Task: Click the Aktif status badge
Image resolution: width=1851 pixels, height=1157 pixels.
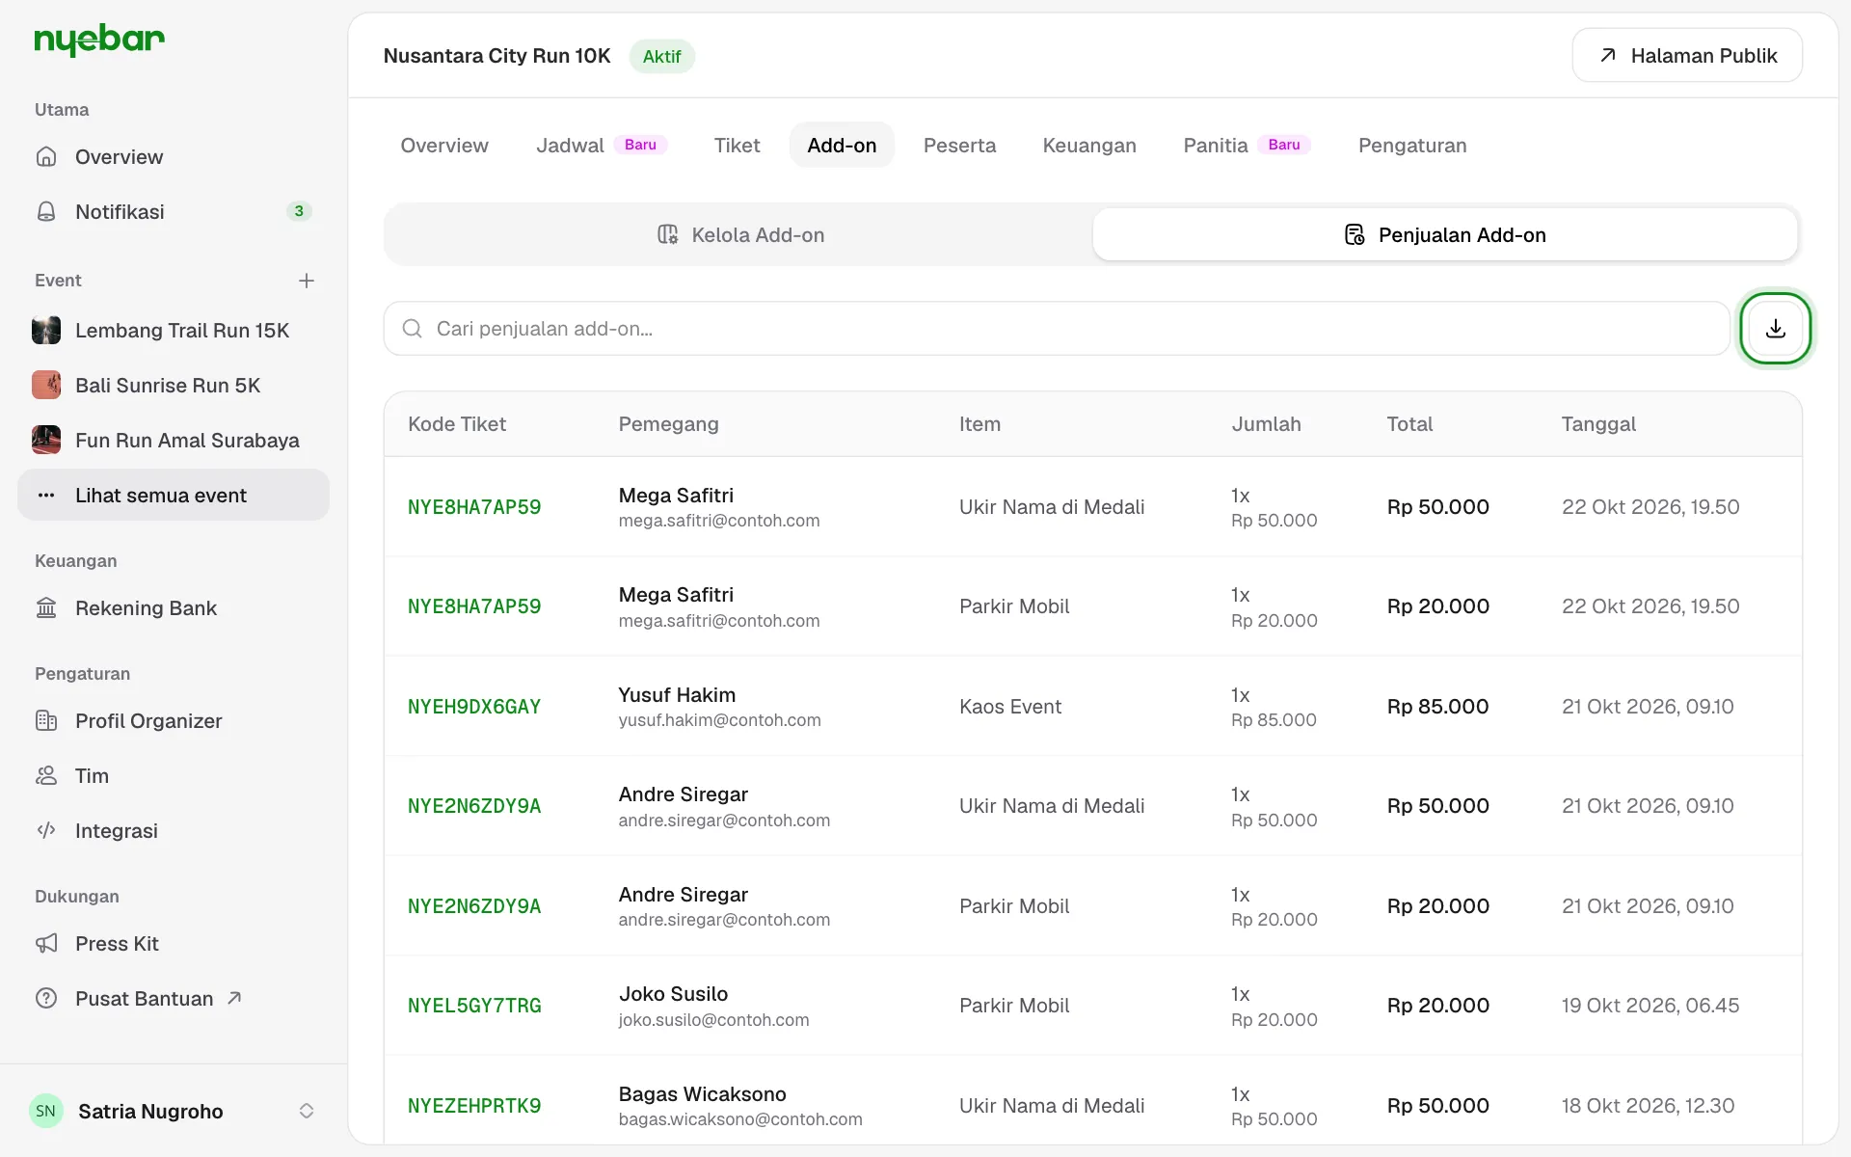Action: [x=662, y=56]
